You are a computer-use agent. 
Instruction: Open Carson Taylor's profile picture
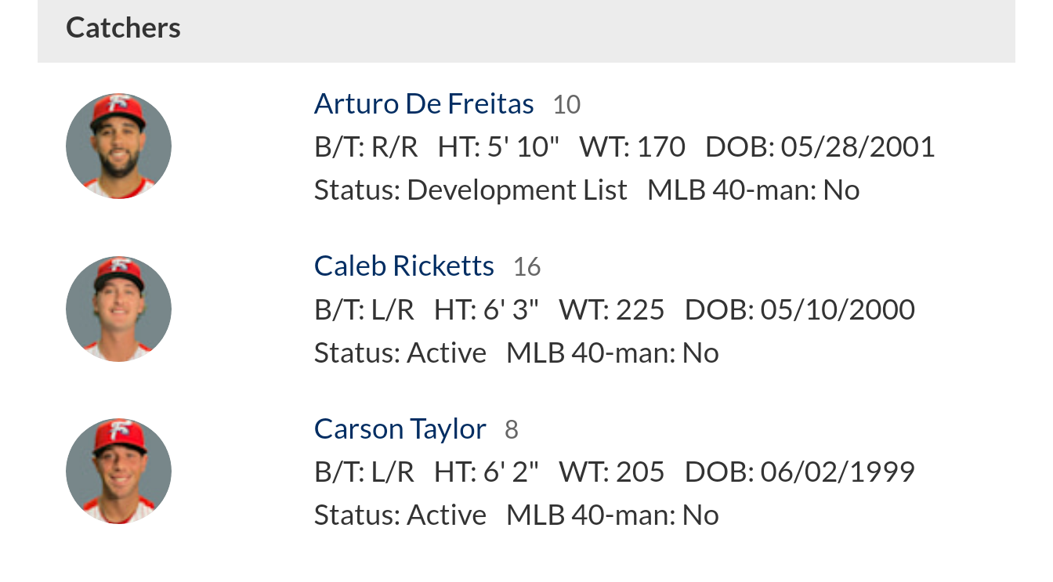(118, 471)
